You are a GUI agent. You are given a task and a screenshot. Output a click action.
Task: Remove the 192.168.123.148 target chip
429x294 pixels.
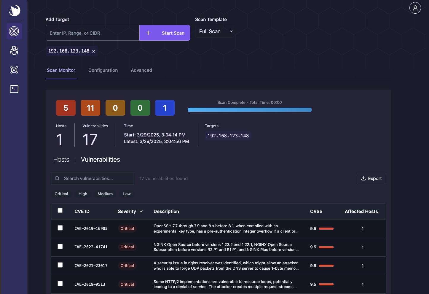point(93,51)
